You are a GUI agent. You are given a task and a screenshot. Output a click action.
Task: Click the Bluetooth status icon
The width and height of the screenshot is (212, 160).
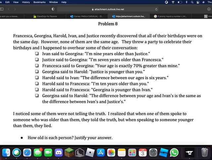coord(186,2)
